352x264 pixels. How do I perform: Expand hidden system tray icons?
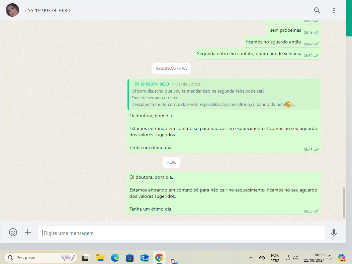coord(251,258)
